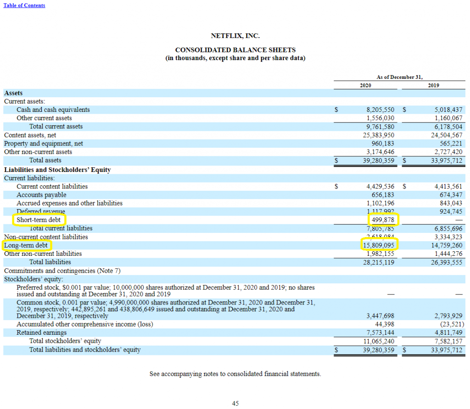This screenshot has width=470, height=409.
Task: Click common stock value 3,447,698
Action: pos(380,316)
